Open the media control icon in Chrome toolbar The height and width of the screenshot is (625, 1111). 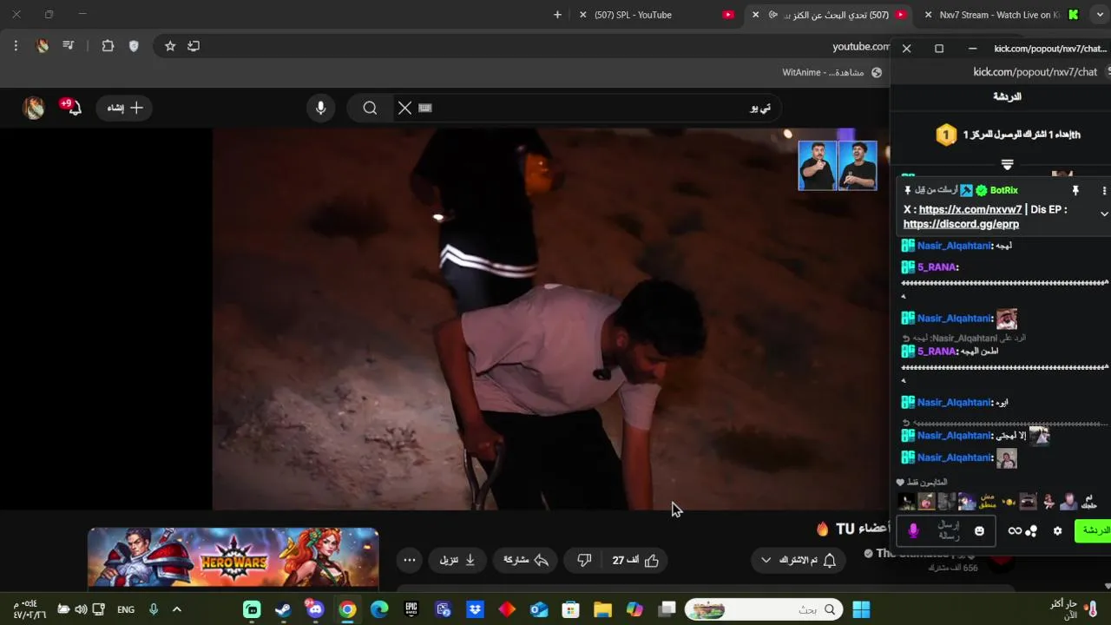point(69,46)
